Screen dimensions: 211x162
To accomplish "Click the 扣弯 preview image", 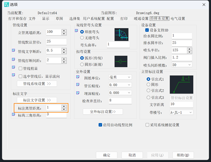I will point(121,62).
